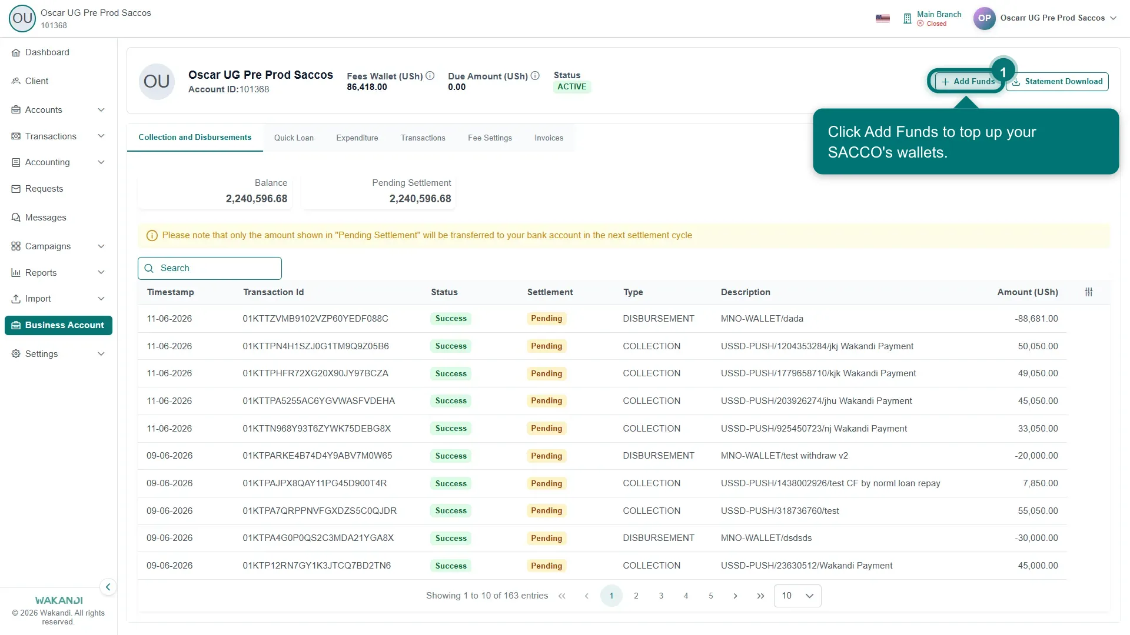Image resolution: width=1130 pixels, height=635 pixels.
Task: Click the Timestamp column header
Action: pyautogui.click(x=170, y=292)
